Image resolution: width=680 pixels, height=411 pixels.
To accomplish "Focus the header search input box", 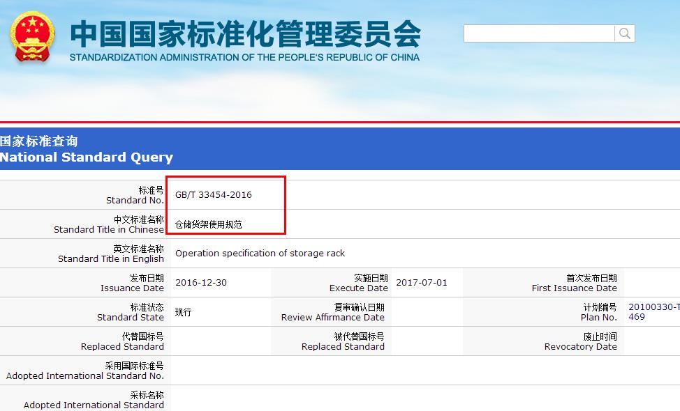I will click(539, 33).
